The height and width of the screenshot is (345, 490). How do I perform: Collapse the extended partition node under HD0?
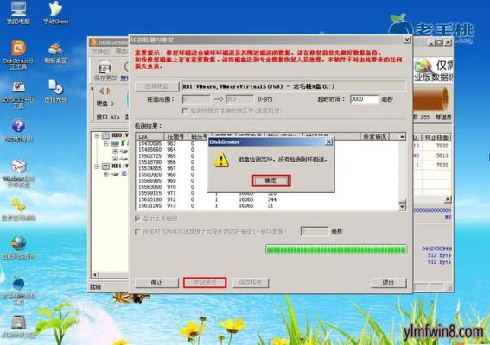106,143
